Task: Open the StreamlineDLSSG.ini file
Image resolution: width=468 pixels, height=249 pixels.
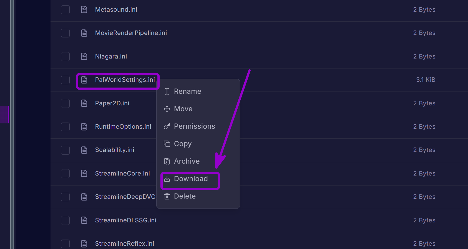Action: [x=126, y=220]
